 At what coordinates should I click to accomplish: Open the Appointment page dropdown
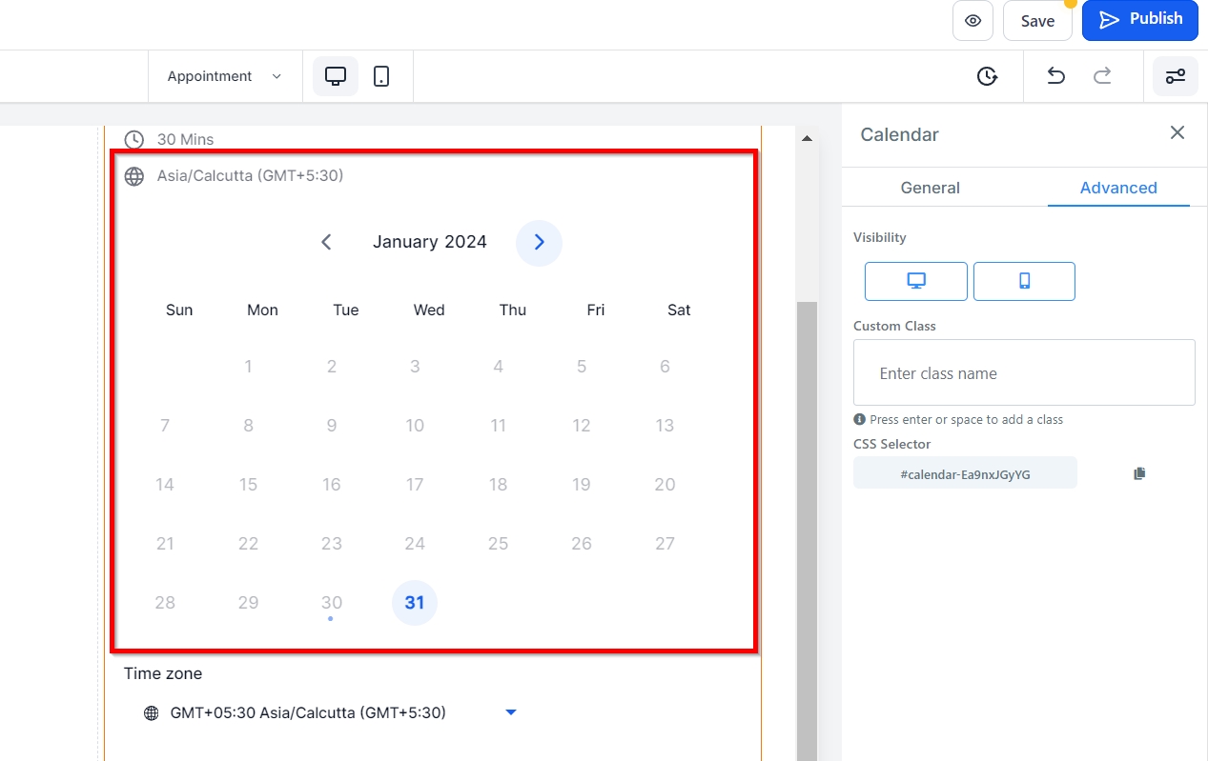[224, 76]
